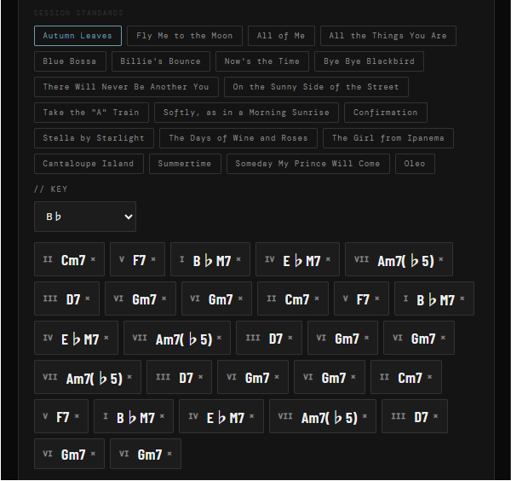
Task: Pick Billie's Bounce from session standards
Action: 161,61
